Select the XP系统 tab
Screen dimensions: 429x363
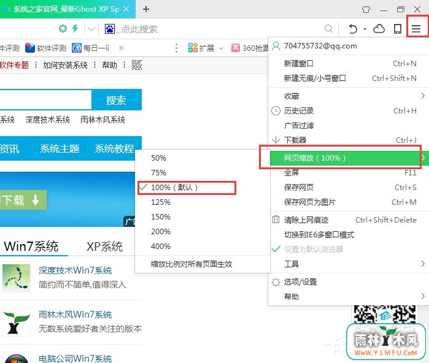(104, 246)
